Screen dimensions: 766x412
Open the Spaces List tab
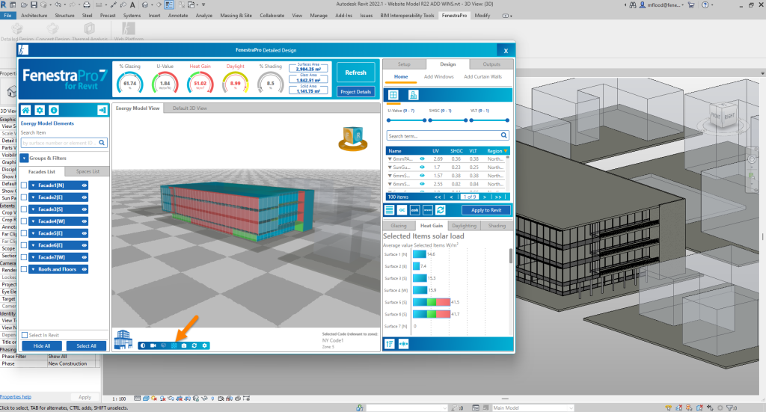(88, 171)
